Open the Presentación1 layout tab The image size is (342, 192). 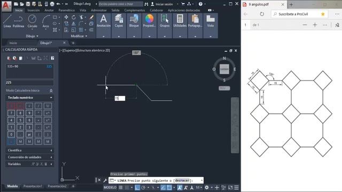click(33, 186)
